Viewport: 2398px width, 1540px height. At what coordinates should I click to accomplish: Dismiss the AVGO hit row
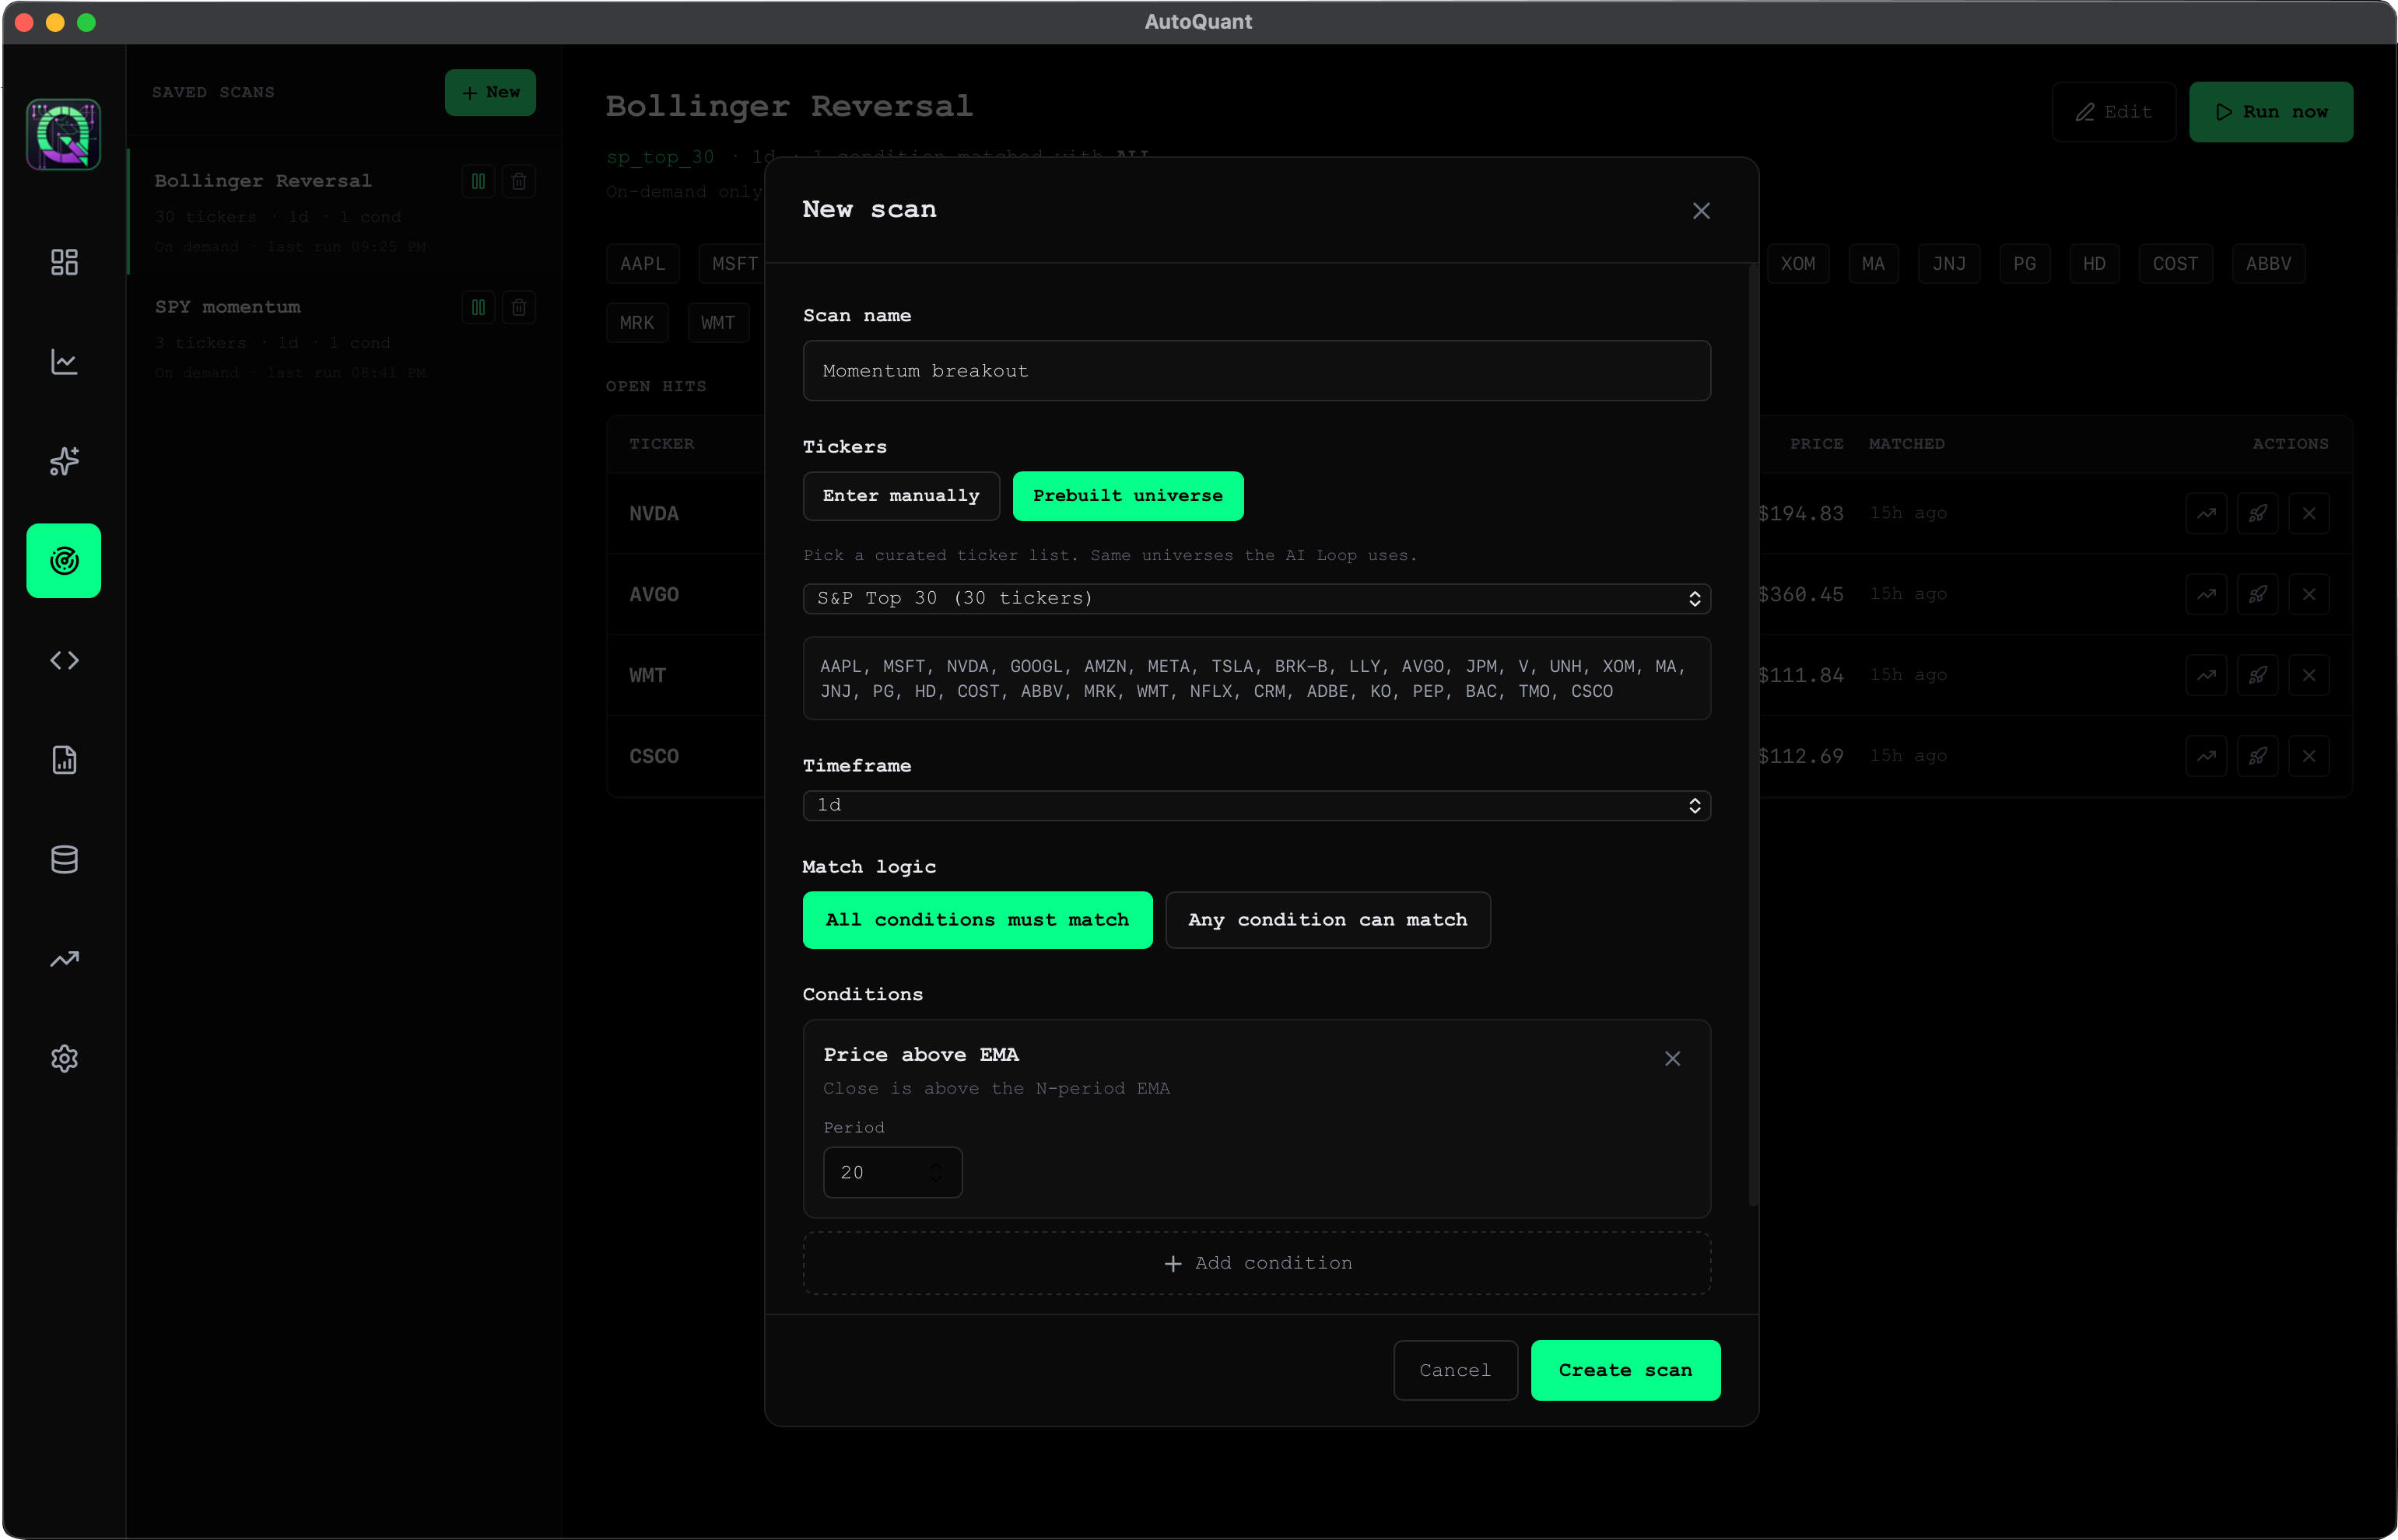pyautogui.click(x=2309, y=595)
